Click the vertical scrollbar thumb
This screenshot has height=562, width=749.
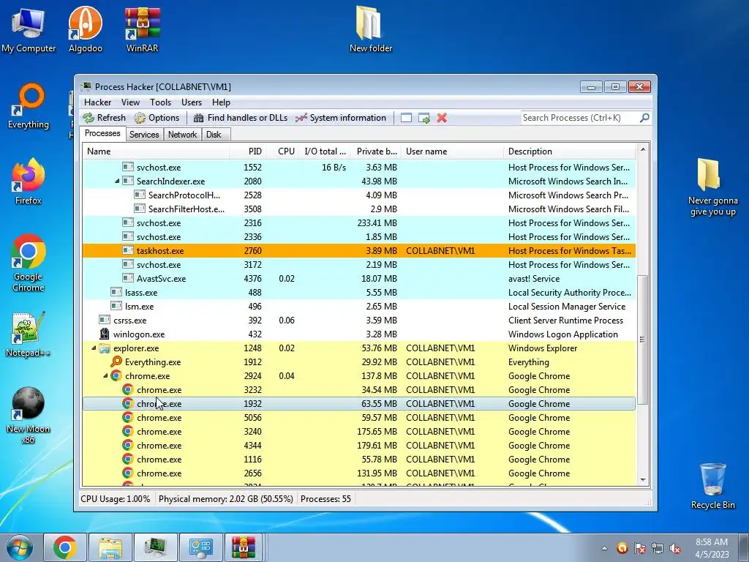tap(643, 340)
